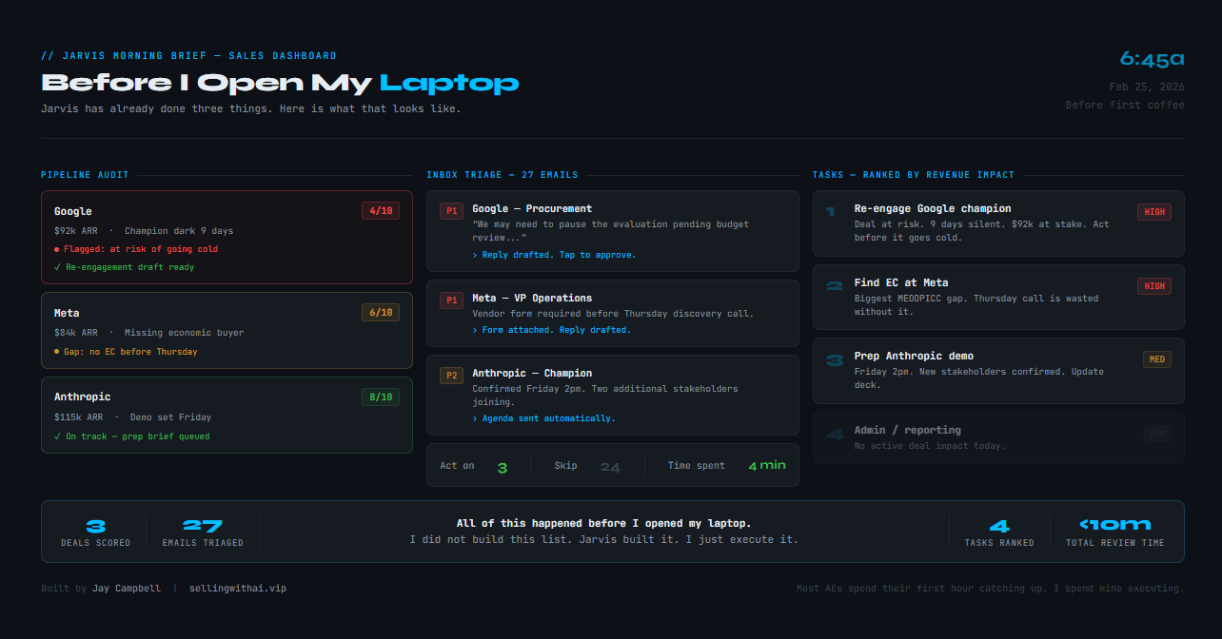Click the 'Feb 25, 2026' date
The image size is (1222, 639).
(1148, 87)
